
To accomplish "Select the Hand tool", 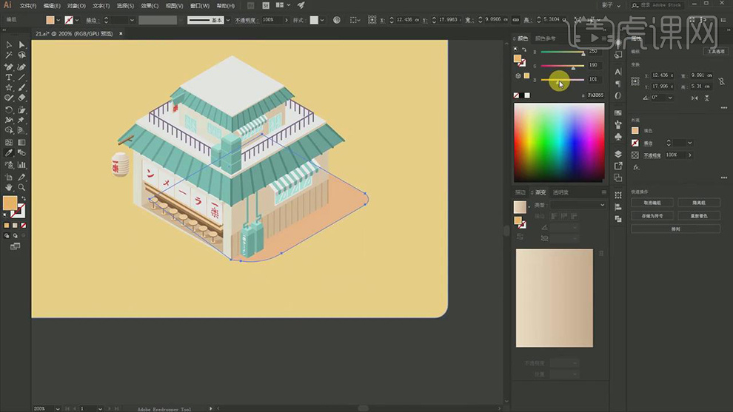I will pyautogui.click(x=9, y=187).
